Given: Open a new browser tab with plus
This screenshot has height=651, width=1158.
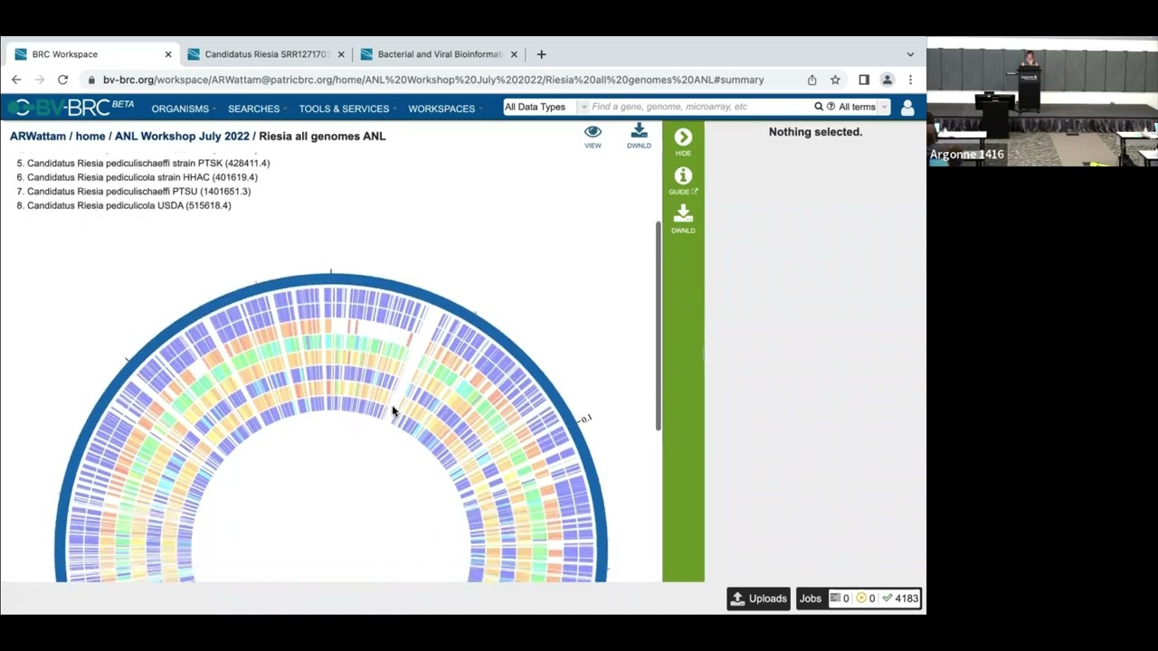Looking at the screenshot, I should [x=541, y=54].
